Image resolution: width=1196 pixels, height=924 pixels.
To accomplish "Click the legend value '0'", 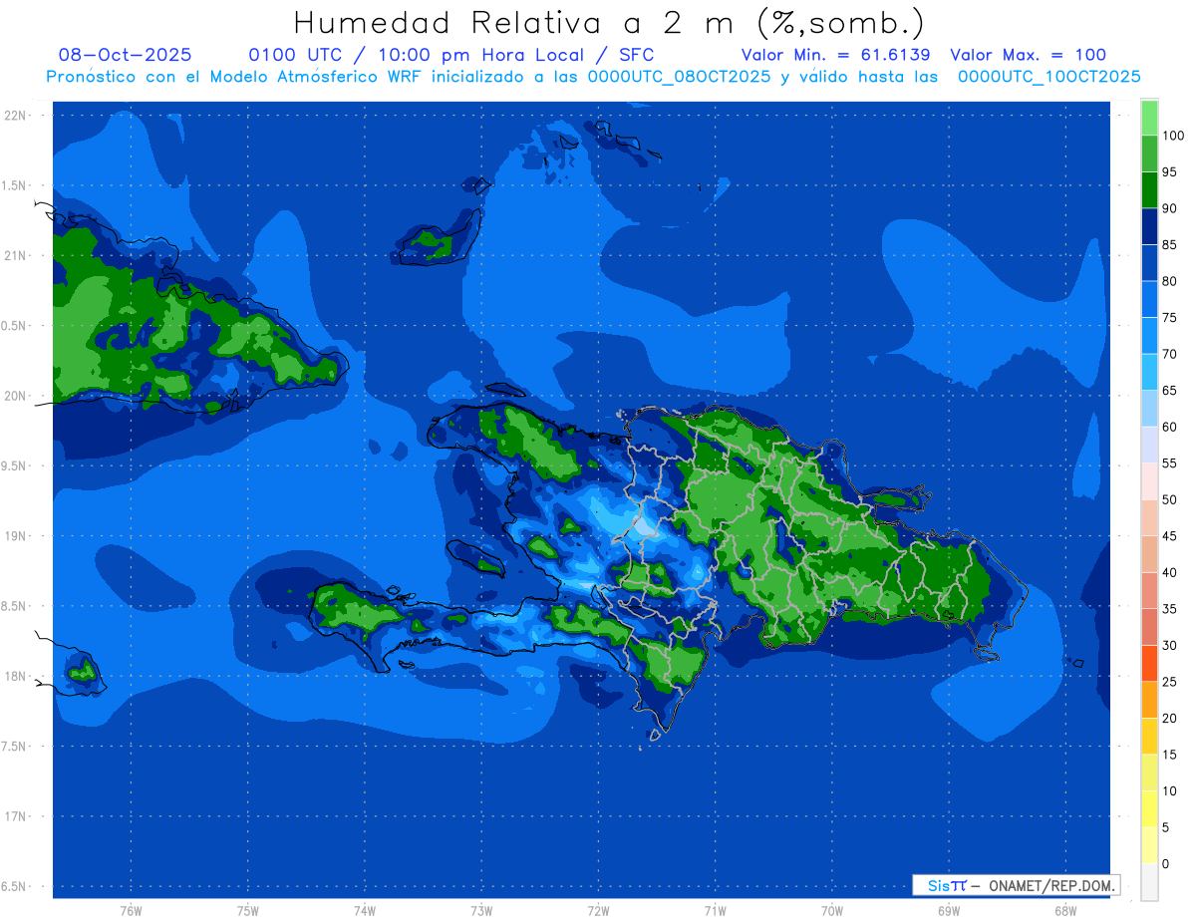I will (x=1166, y=863).
